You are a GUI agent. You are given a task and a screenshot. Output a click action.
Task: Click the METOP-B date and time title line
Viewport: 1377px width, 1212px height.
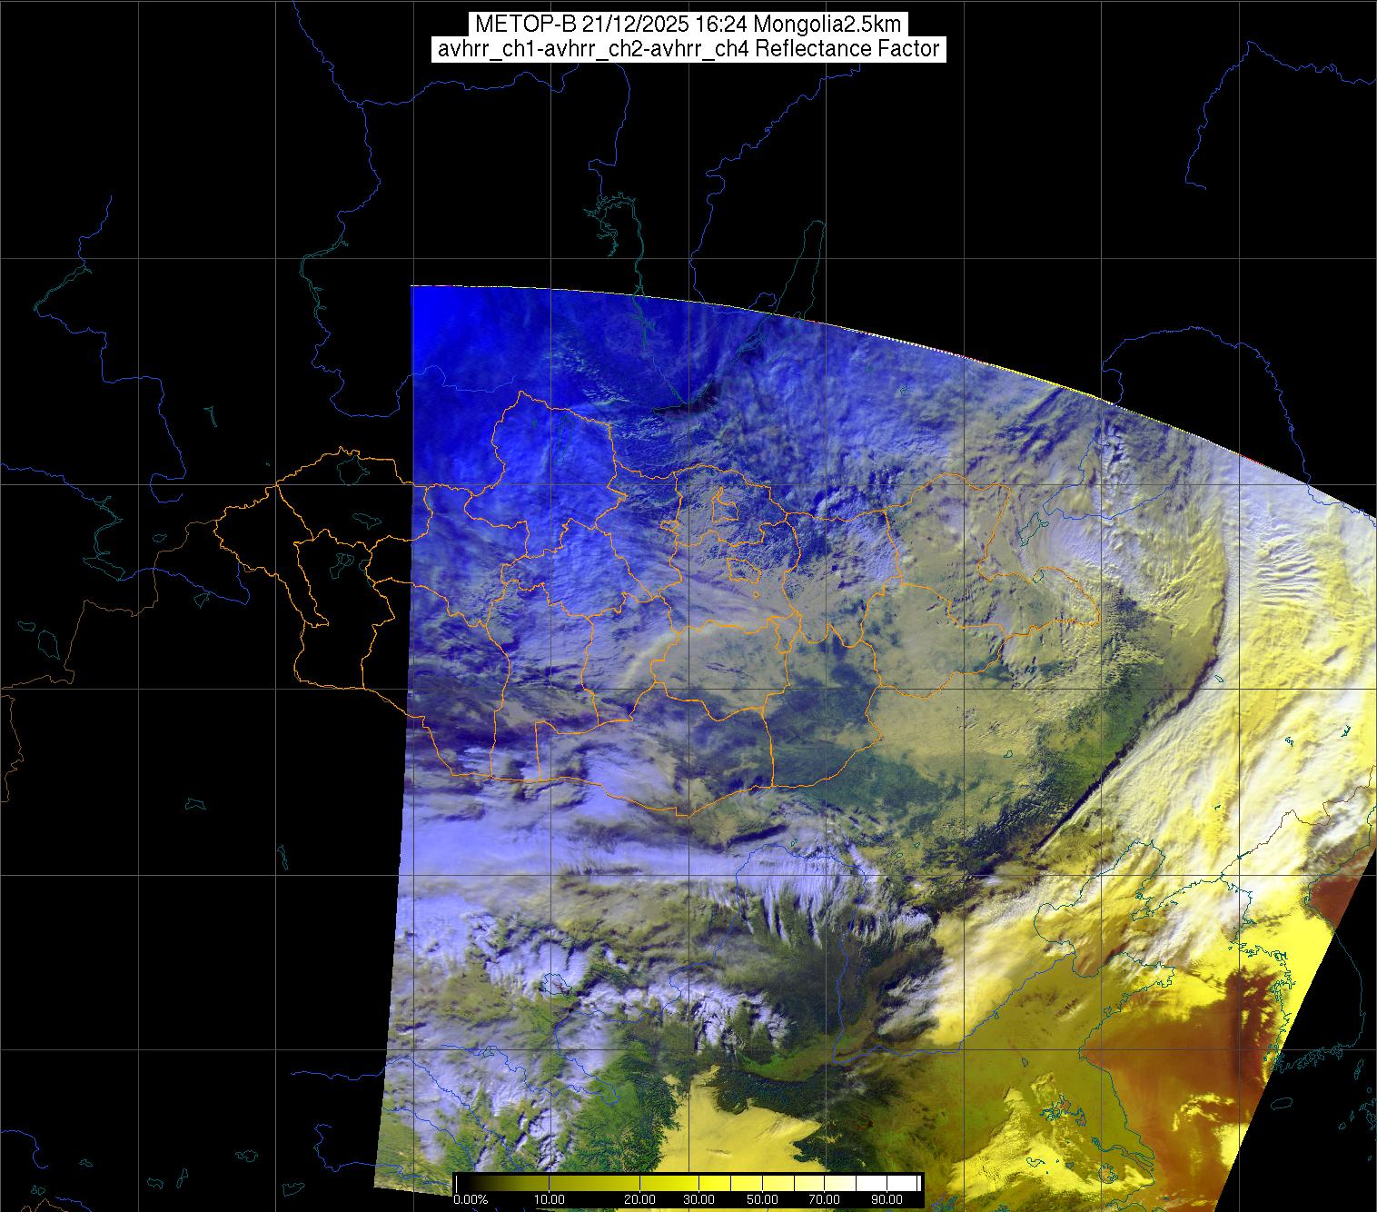(688, 24)
